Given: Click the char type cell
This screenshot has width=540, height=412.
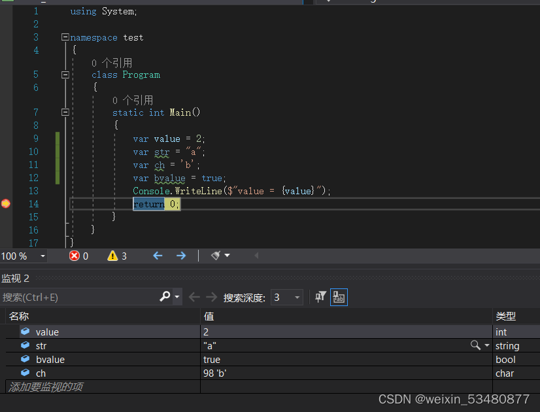Looking at the screenshot, I should [x=516, y=373].
